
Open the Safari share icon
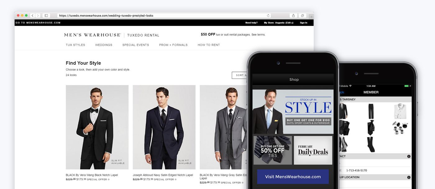pyautogui.click(x=293, y=15)
